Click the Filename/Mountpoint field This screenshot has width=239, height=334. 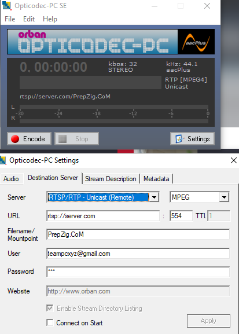(138, 234)
